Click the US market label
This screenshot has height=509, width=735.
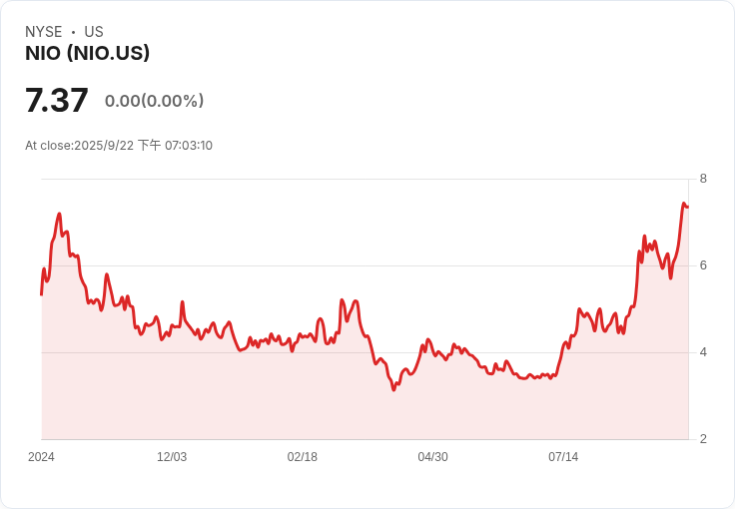94,32
